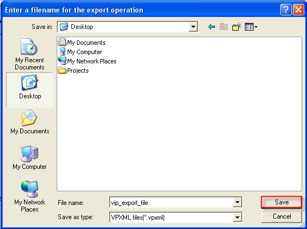Screen dimensions: 307x229
Task: Select My Recent Documents in sidebar
Action: pyautogui.click(x=29, y=54)
